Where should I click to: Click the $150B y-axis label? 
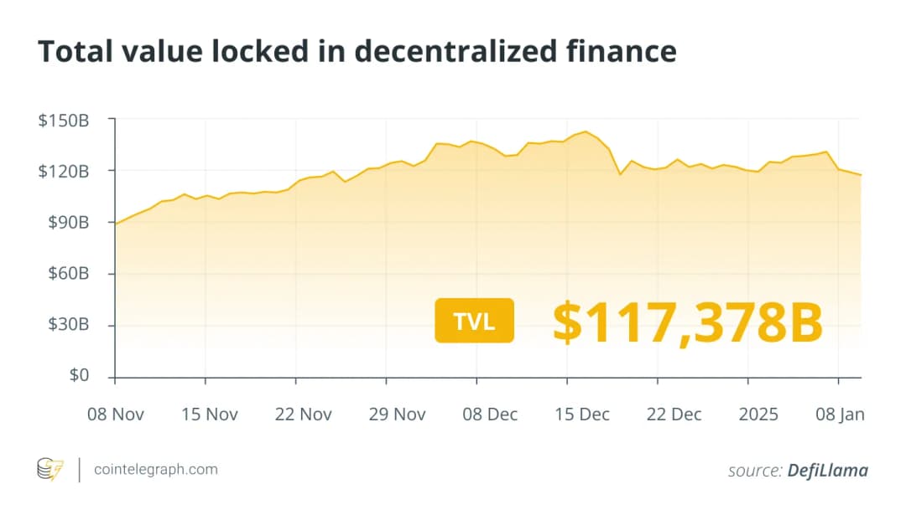click(x=64, y=121)
